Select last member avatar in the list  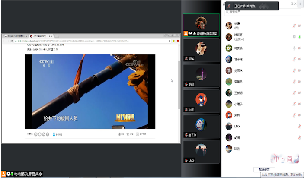(229, 149)
